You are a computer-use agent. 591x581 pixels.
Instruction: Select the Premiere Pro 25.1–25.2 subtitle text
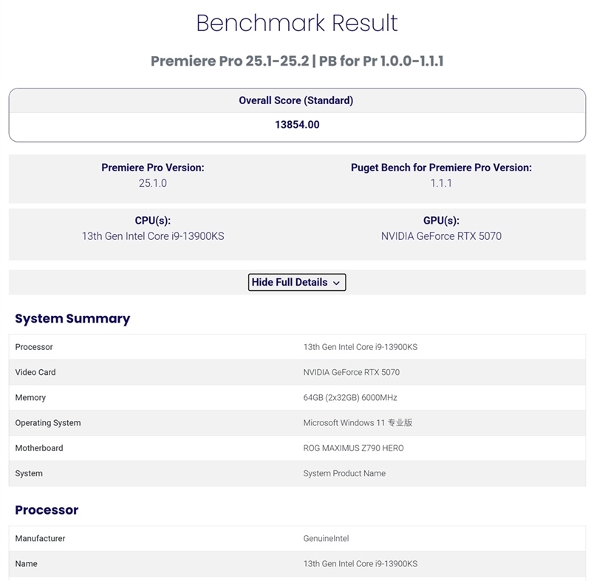click(297, 61)
